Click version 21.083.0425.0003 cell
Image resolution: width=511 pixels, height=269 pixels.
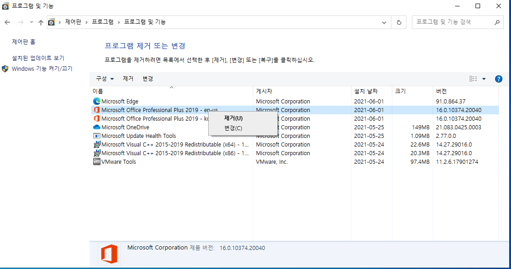(x=459, y=127)
